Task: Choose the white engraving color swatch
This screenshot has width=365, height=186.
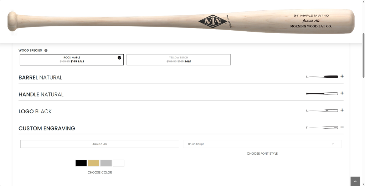Action: point(118,163)
